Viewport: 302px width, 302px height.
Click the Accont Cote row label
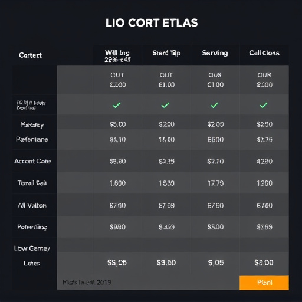tap(32, 161)
